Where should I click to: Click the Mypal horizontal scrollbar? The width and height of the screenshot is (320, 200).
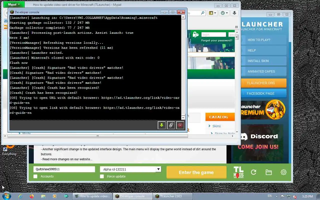click(97, 136)
